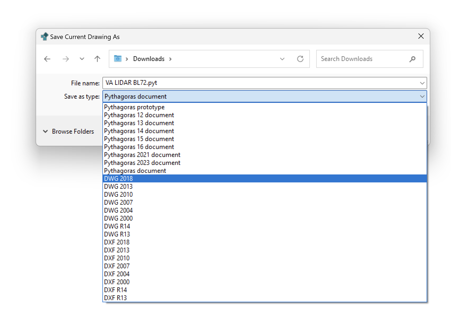451x333 pixels.
Task: Select DWG 2010 format
Action: [265, 195]
